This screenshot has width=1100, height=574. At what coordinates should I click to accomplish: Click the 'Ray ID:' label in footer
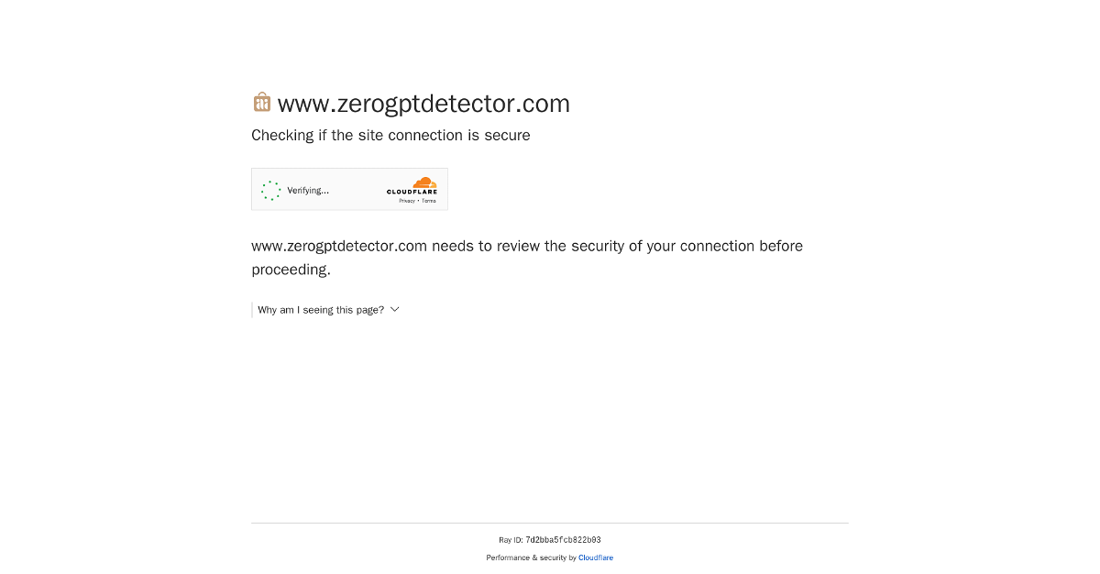pos(511,540)
